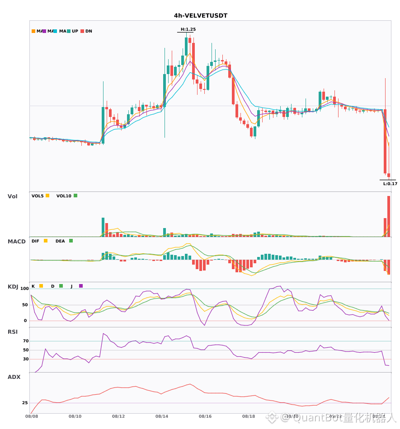Click the chart title 4h-VELVETUSDT
This screenshot has width=400, height=429.
(201, 16)
